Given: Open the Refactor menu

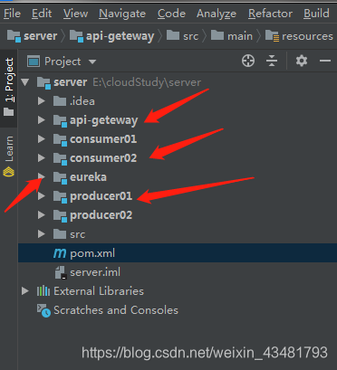Looking at the screenshot, I should [270, 14].
